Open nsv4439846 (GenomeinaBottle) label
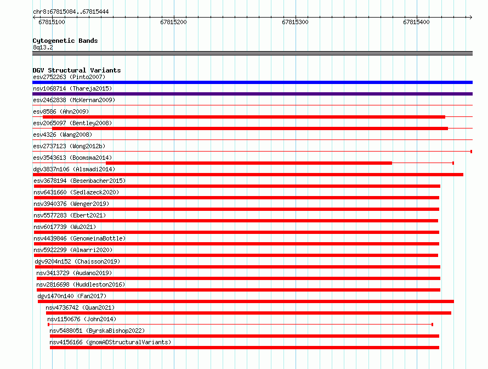This screenshot has height=369, width=488. coord(80,238)
